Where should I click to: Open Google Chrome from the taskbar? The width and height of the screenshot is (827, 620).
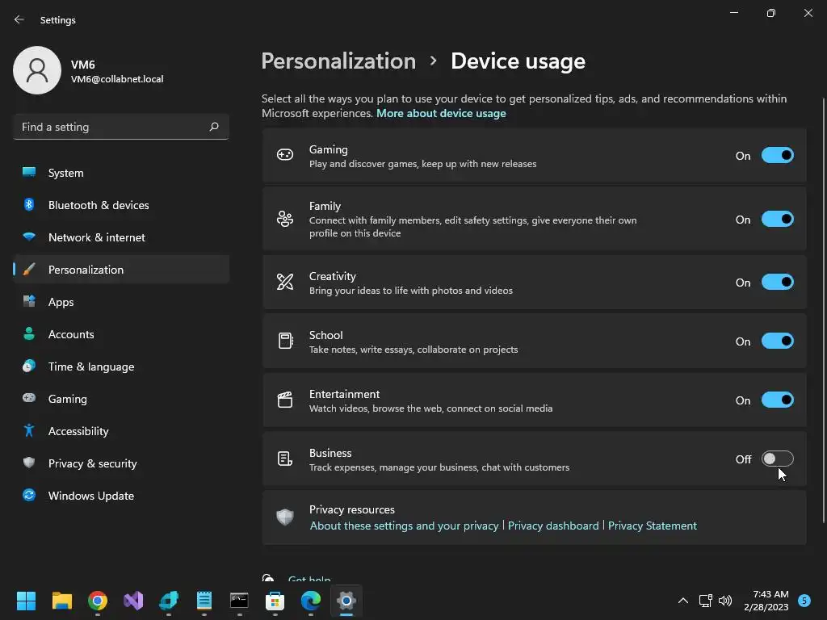click(x=98, y=601)
